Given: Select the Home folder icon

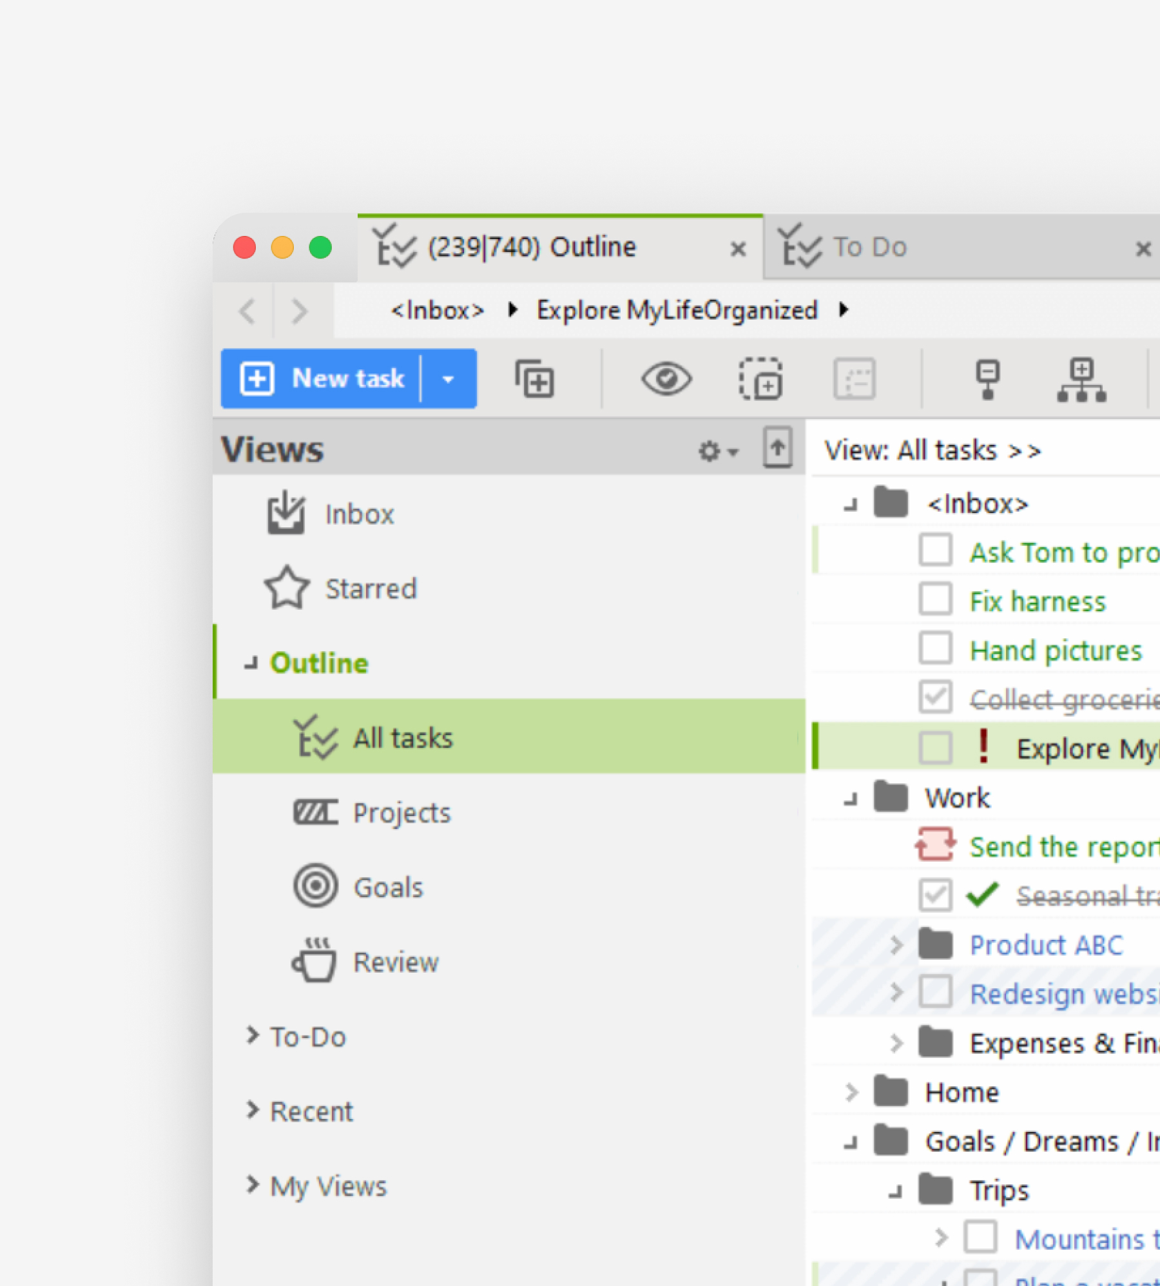Looking at the screenshot, I should pos(891,1091).
